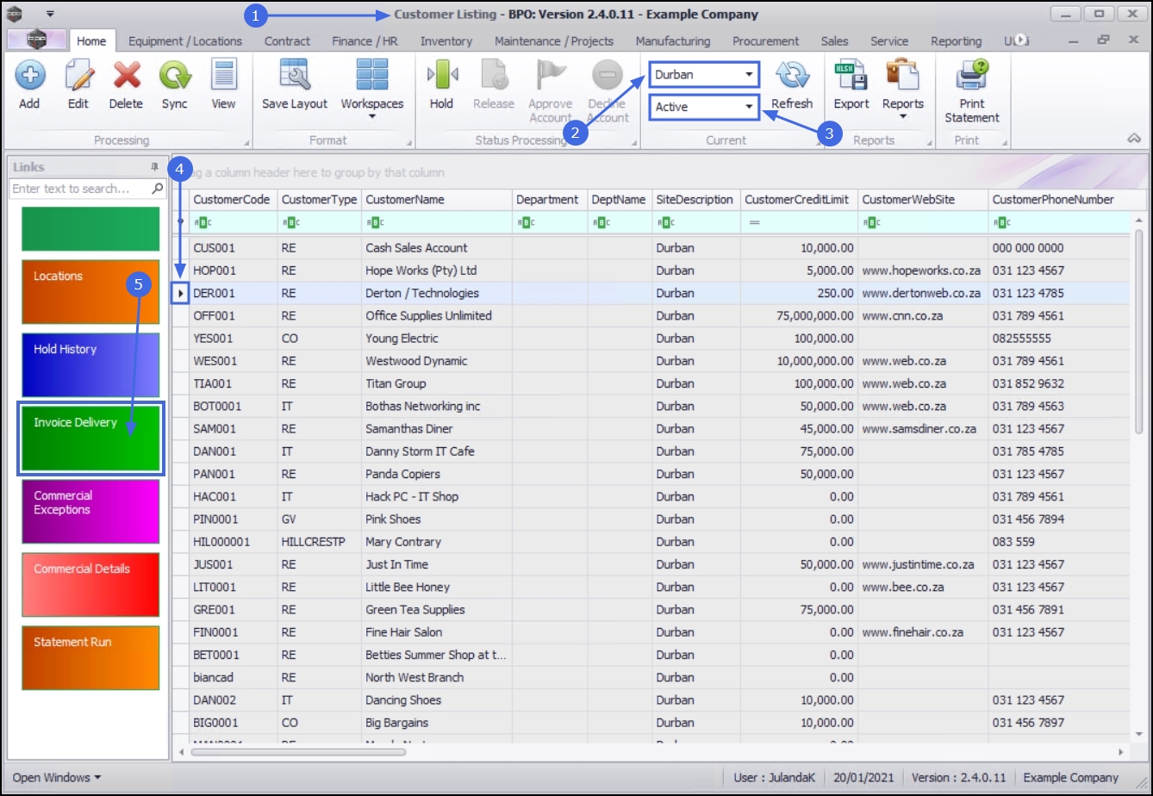This screenshot has height=796, width=1153.
Task: Switch to the Inventory ribbon tab
Action: 446,41
